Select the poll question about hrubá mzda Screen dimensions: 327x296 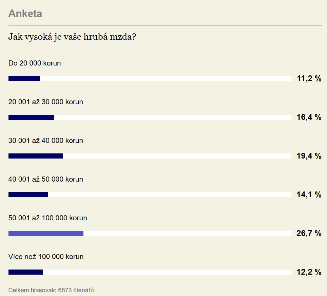coord(72,37)
